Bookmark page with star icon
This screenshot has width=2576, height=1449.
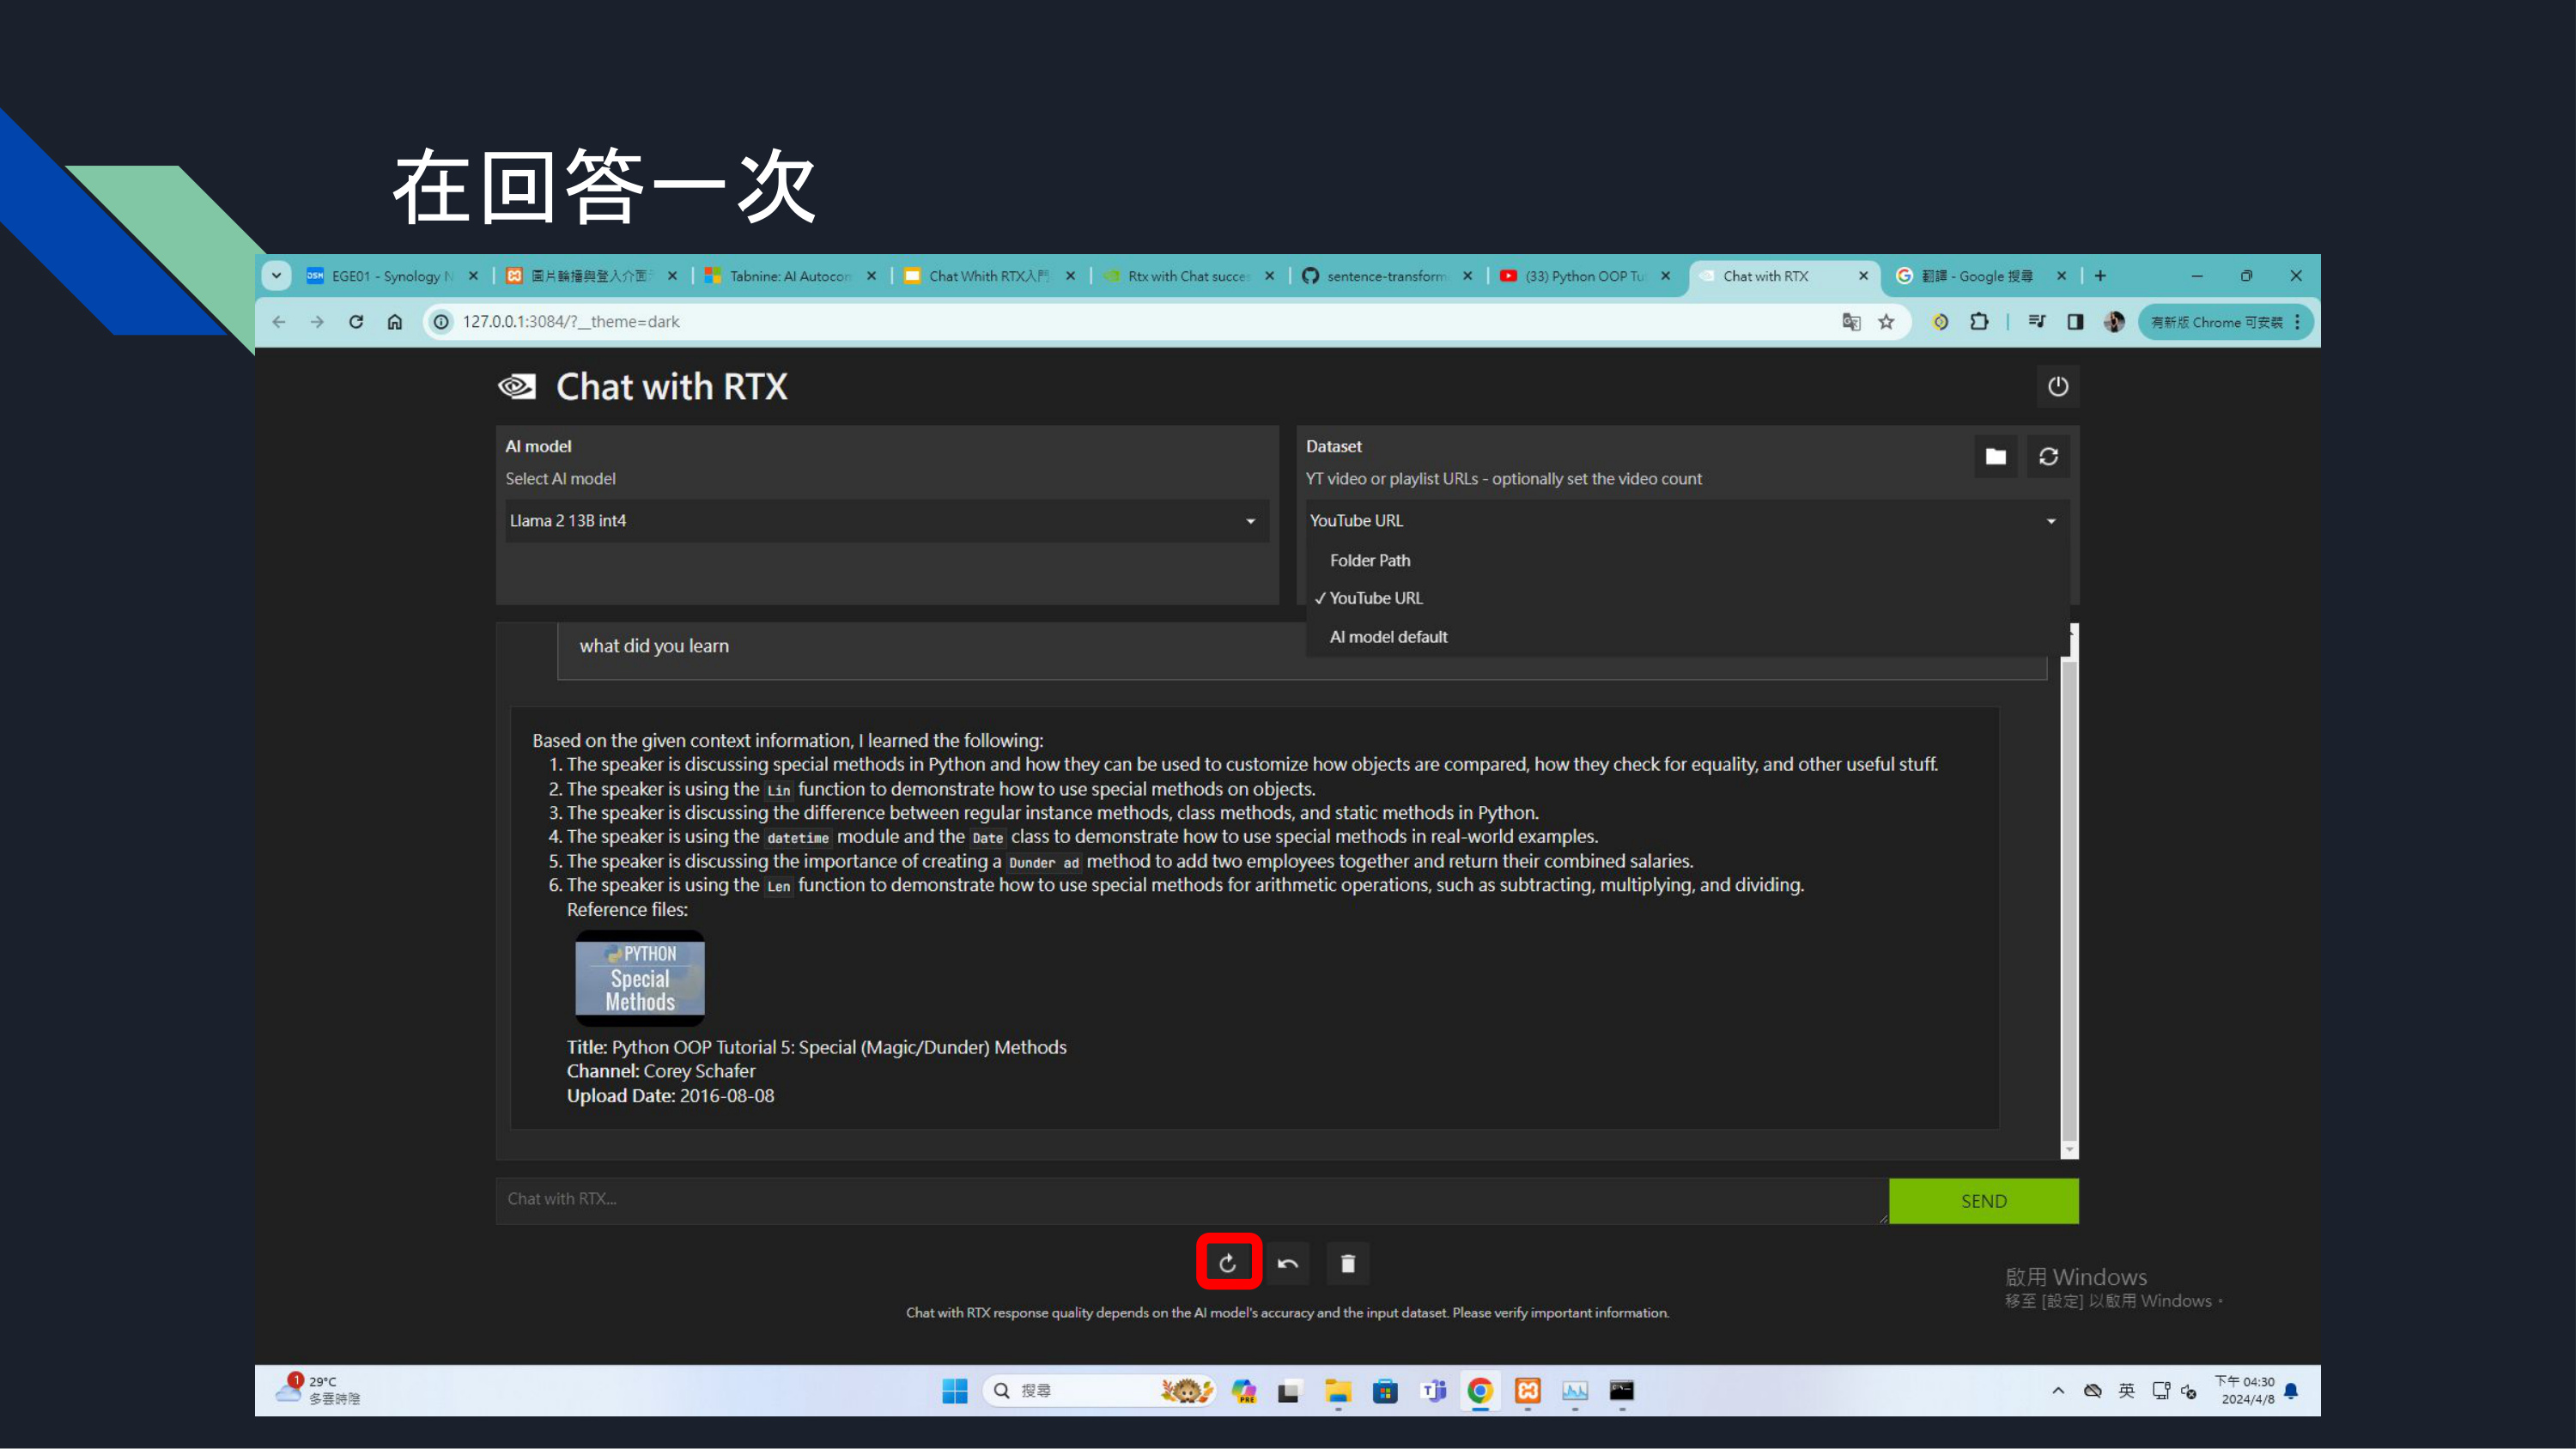tap(1886, 321)
